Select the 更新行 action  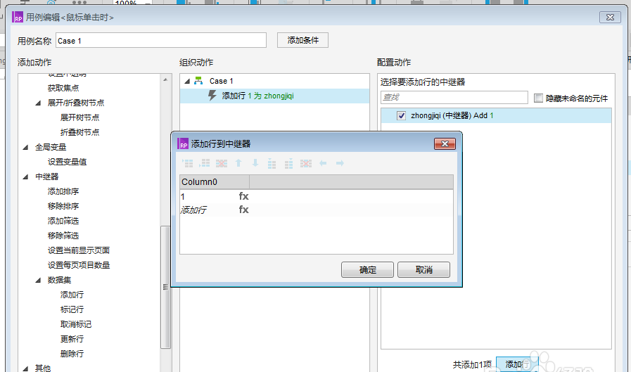[x=72, y=339]
